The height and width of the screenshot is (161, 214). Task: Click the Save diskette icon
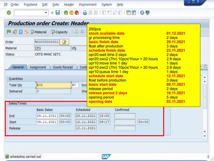(x=58, y=13)
